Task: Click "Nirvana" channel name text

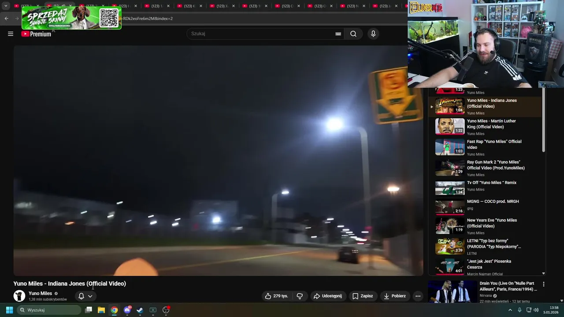Action: tap(486, 295)
